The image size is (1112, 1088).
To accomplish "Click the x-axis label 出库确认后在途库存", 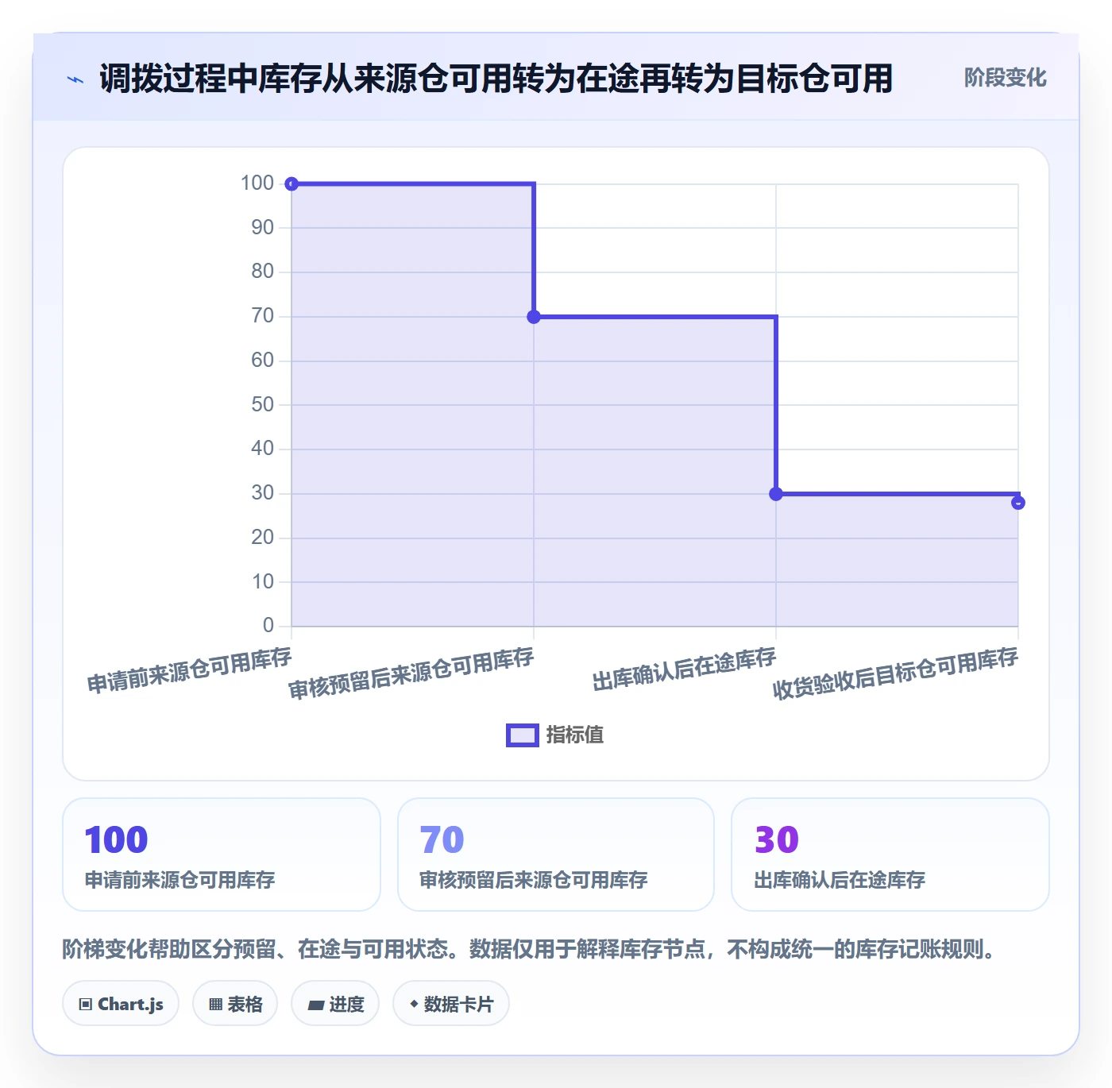I will point(684,669).
